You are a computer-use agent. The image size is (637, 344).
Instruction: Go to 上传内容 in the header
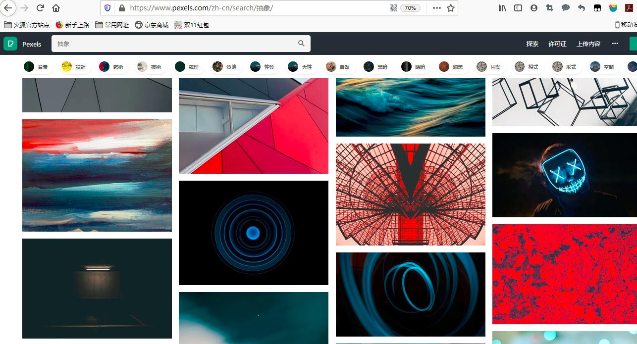[x=588, y=44]
